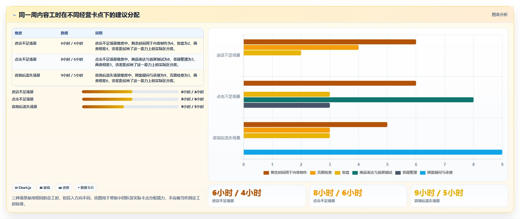Image resolution: width=520 pixels, height=219 pixels.
Task: Toggle legend item 剩余时间用于内容制作
Action: click(x=285, y=173)
